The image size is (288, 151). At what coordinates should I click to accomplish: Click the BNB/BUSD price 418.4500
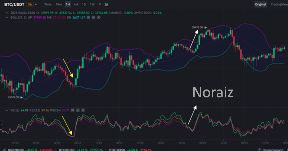(46, 150)
